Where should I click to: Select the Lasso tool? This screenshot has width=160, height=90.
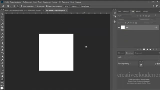[x=2, y=20]
